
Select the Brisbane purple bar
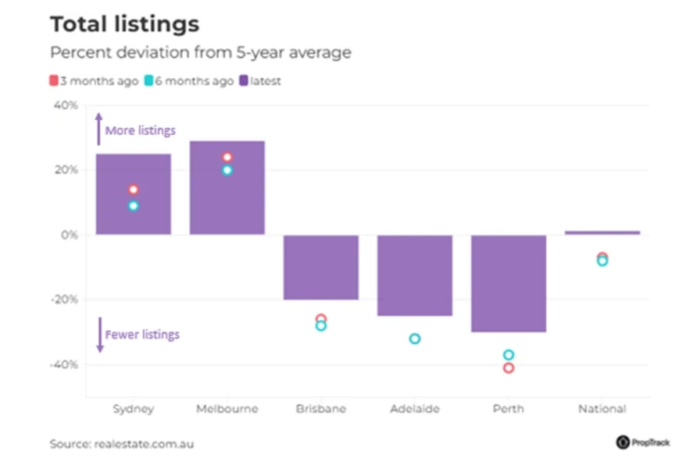(x=321, y=267)
